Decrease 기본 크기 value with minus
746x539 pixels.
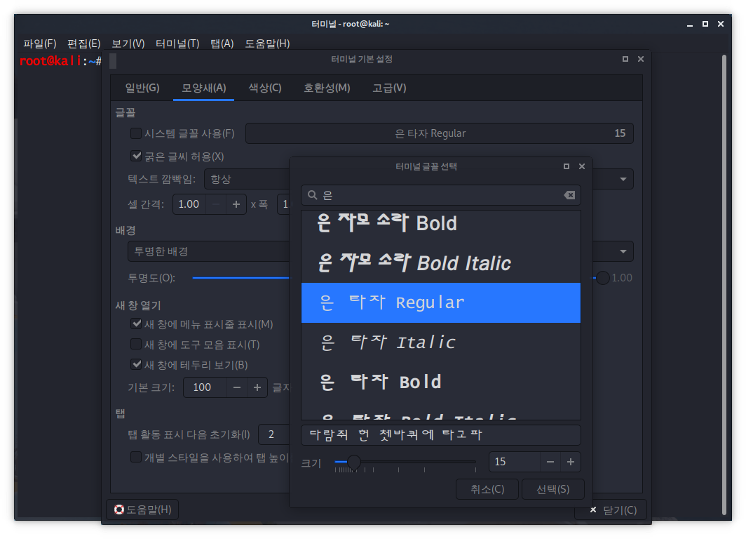pos(236,387)
